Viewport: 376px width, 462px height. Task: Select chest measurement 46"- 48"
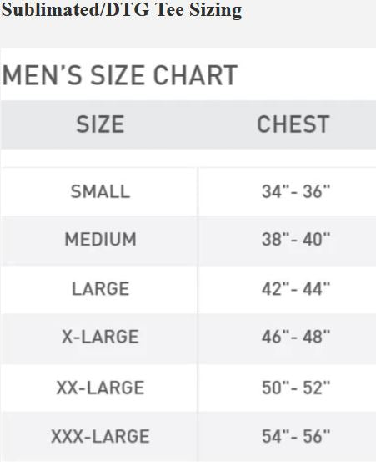296,337
